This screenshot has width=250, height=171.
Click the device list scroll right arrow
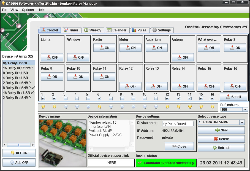click(33, 145)
